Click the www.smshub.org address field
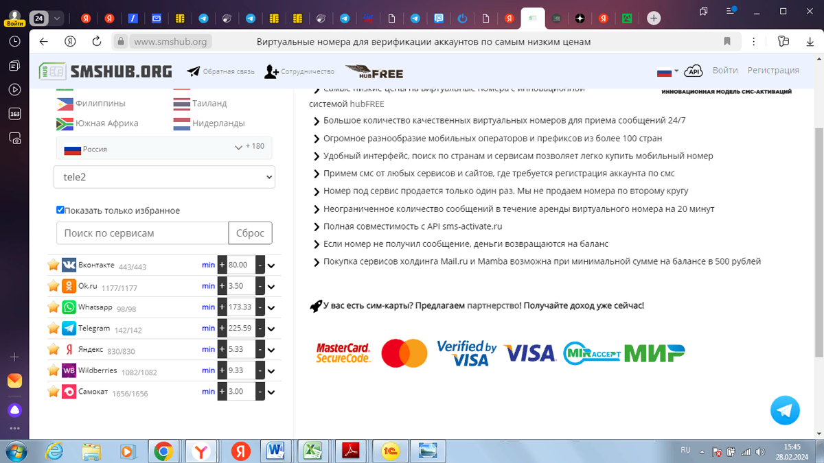Image resolution: width=824 pixels, height=463 pixels. [170, 42]
